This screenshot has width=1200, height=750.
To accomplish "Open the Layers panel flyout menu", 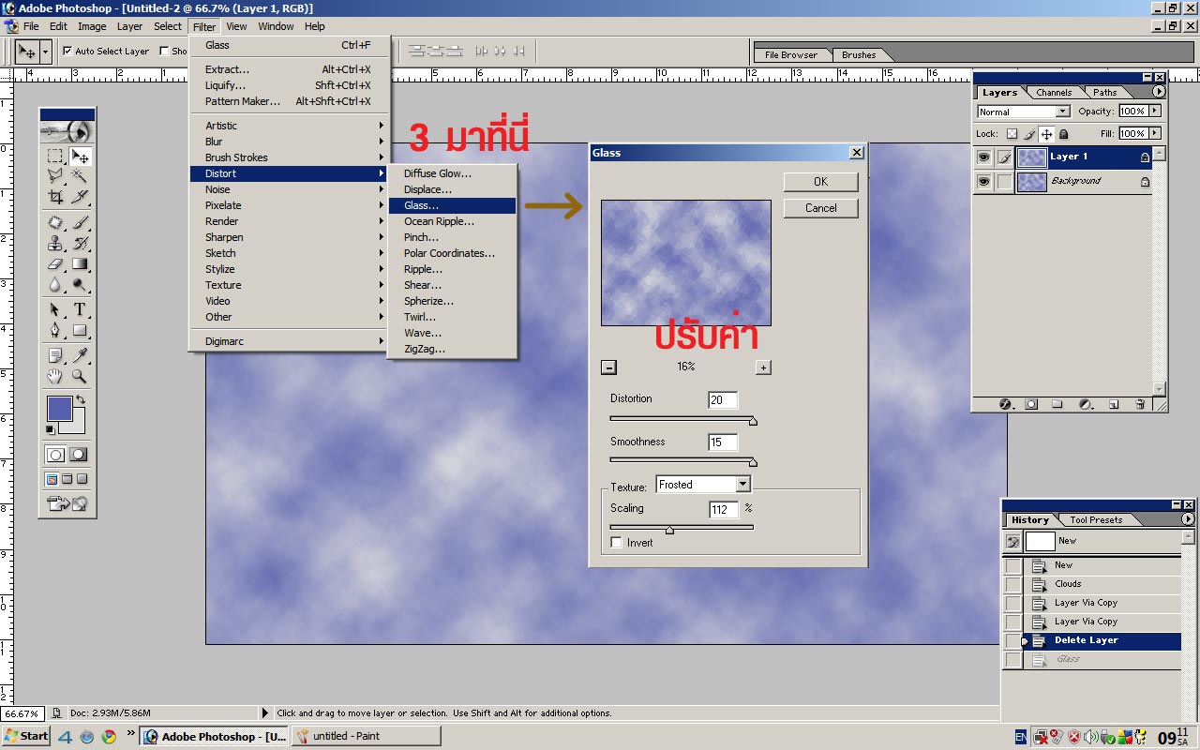I will pos(1159,92).
